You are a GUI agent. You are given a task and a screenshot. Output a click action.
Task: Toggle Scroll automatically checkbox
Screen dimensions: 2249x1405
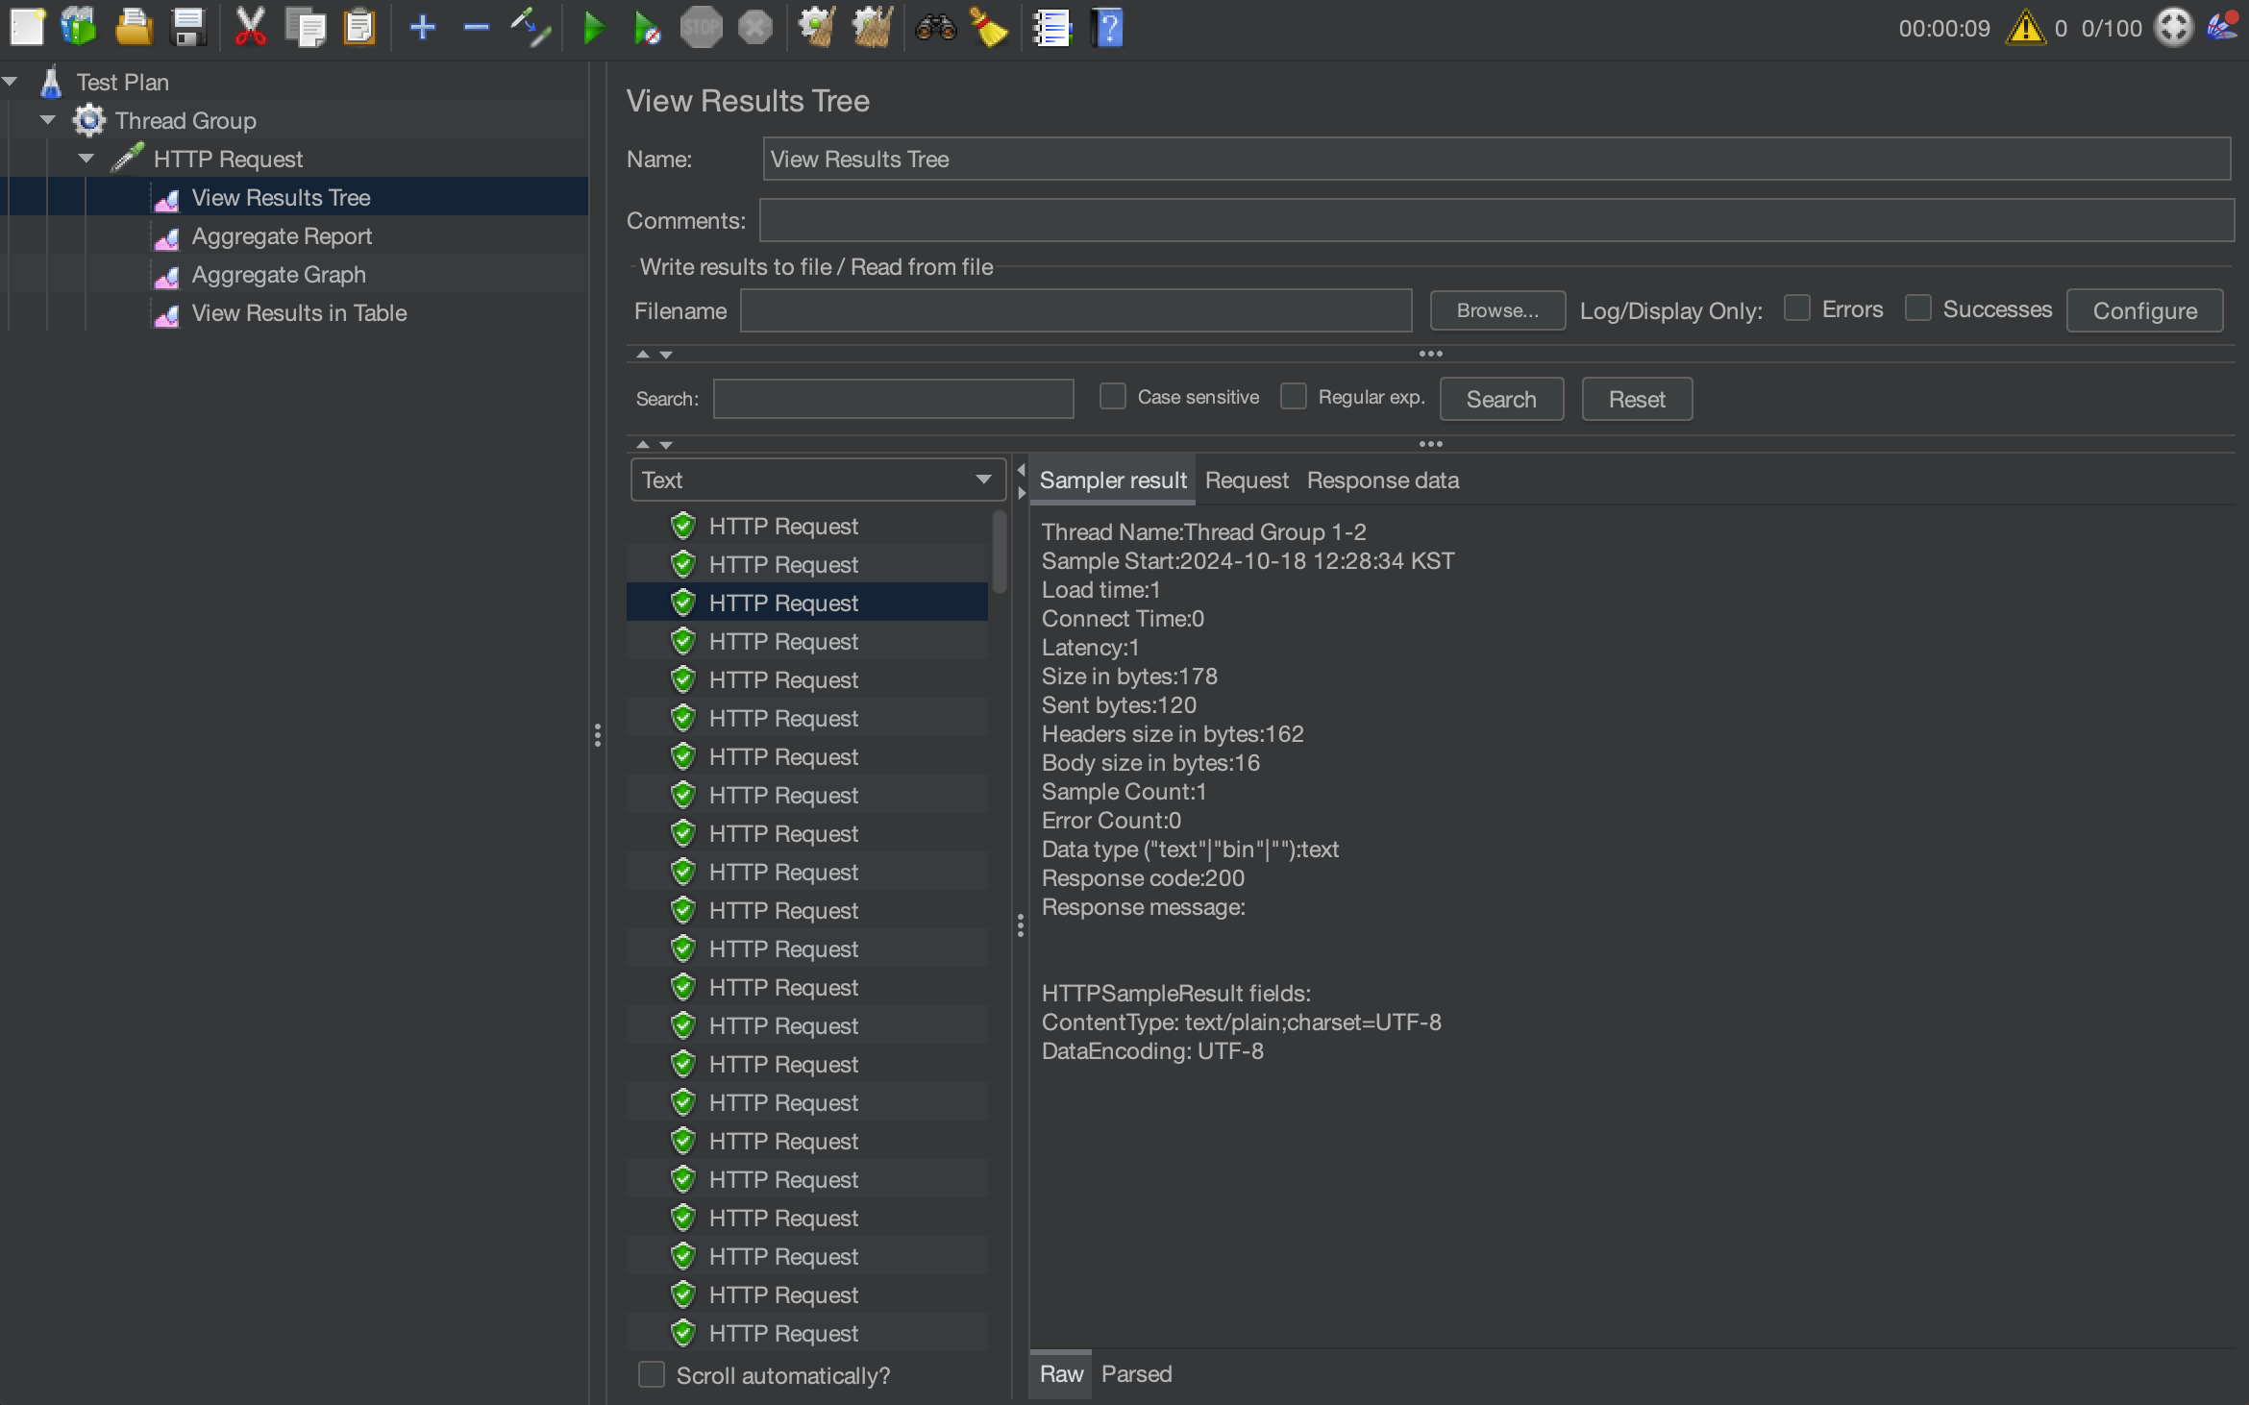click(652, 1374)
